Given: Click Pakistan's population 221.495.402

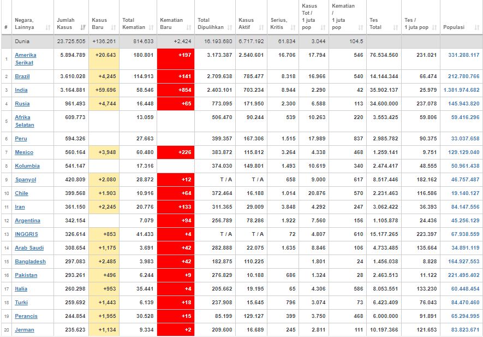Looking at the screenshot, I should (463, 275).
